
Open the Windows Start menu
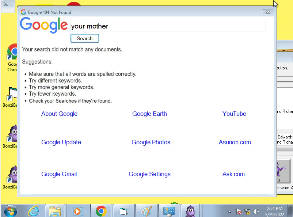(x=11, y=212)
